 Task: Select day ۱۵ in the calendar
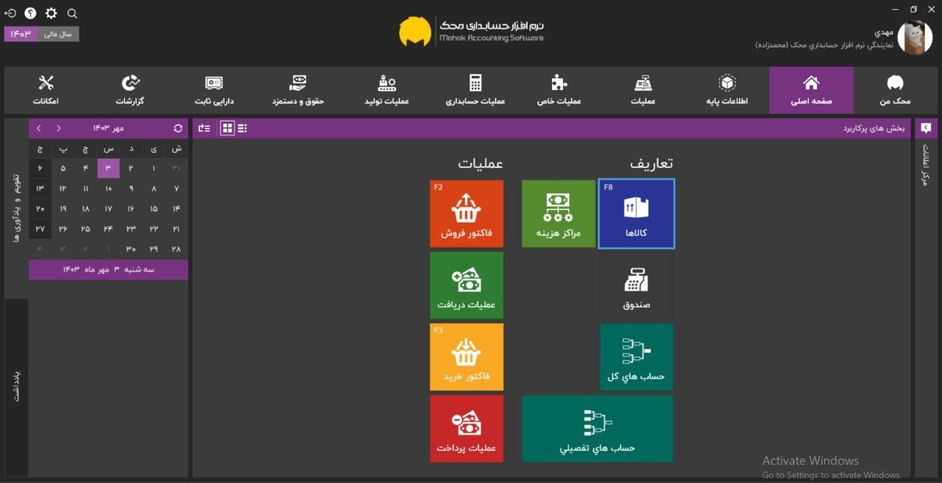[x=154, y=209]
